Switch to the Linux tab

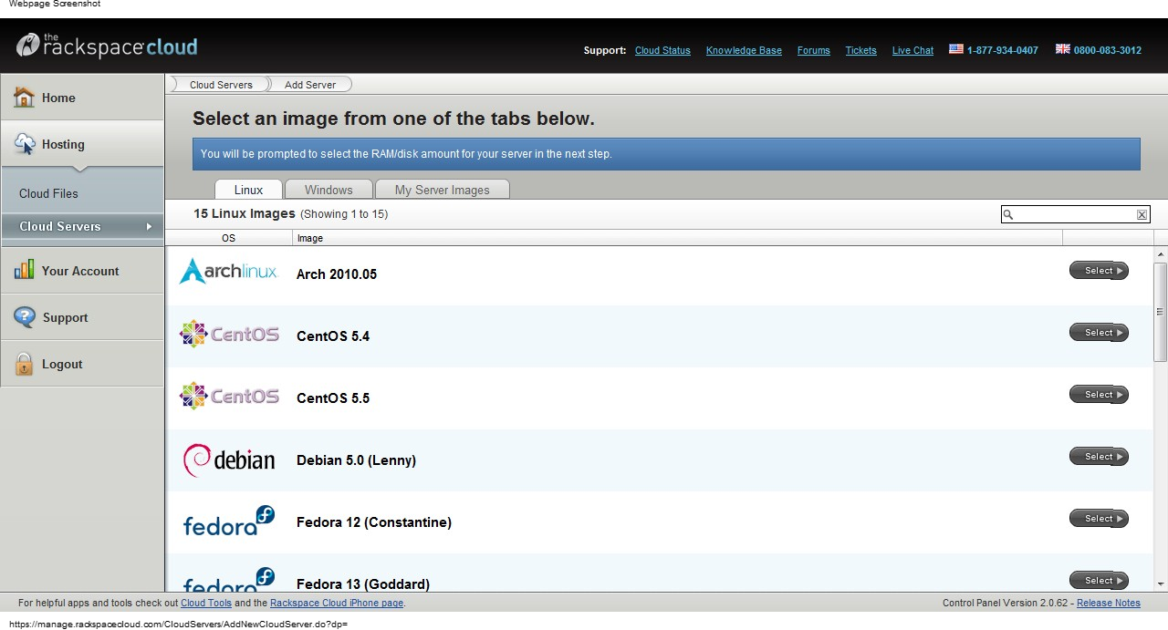[x=248, y=190]
